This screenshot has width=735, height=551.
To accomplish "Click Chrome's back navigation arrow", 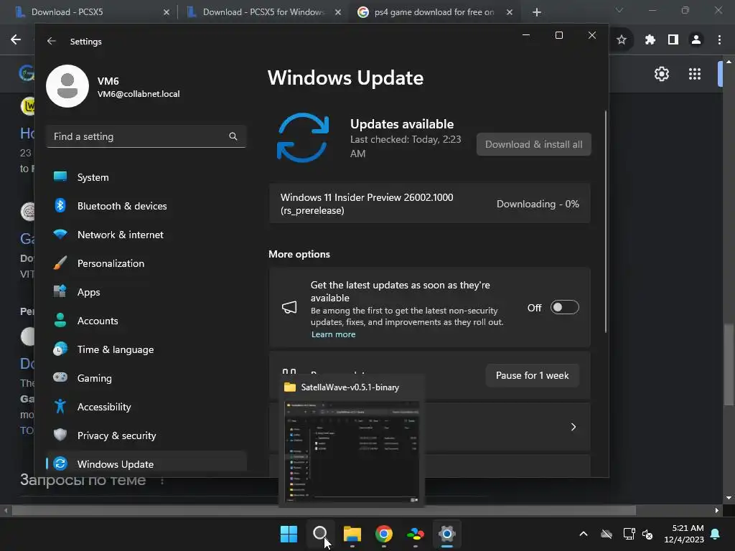I will tap(16, 40).
